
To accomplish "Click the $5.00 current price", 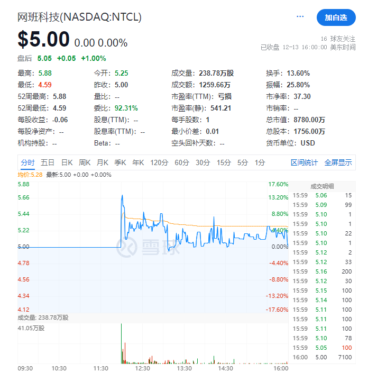I will [x=43, y=39].
